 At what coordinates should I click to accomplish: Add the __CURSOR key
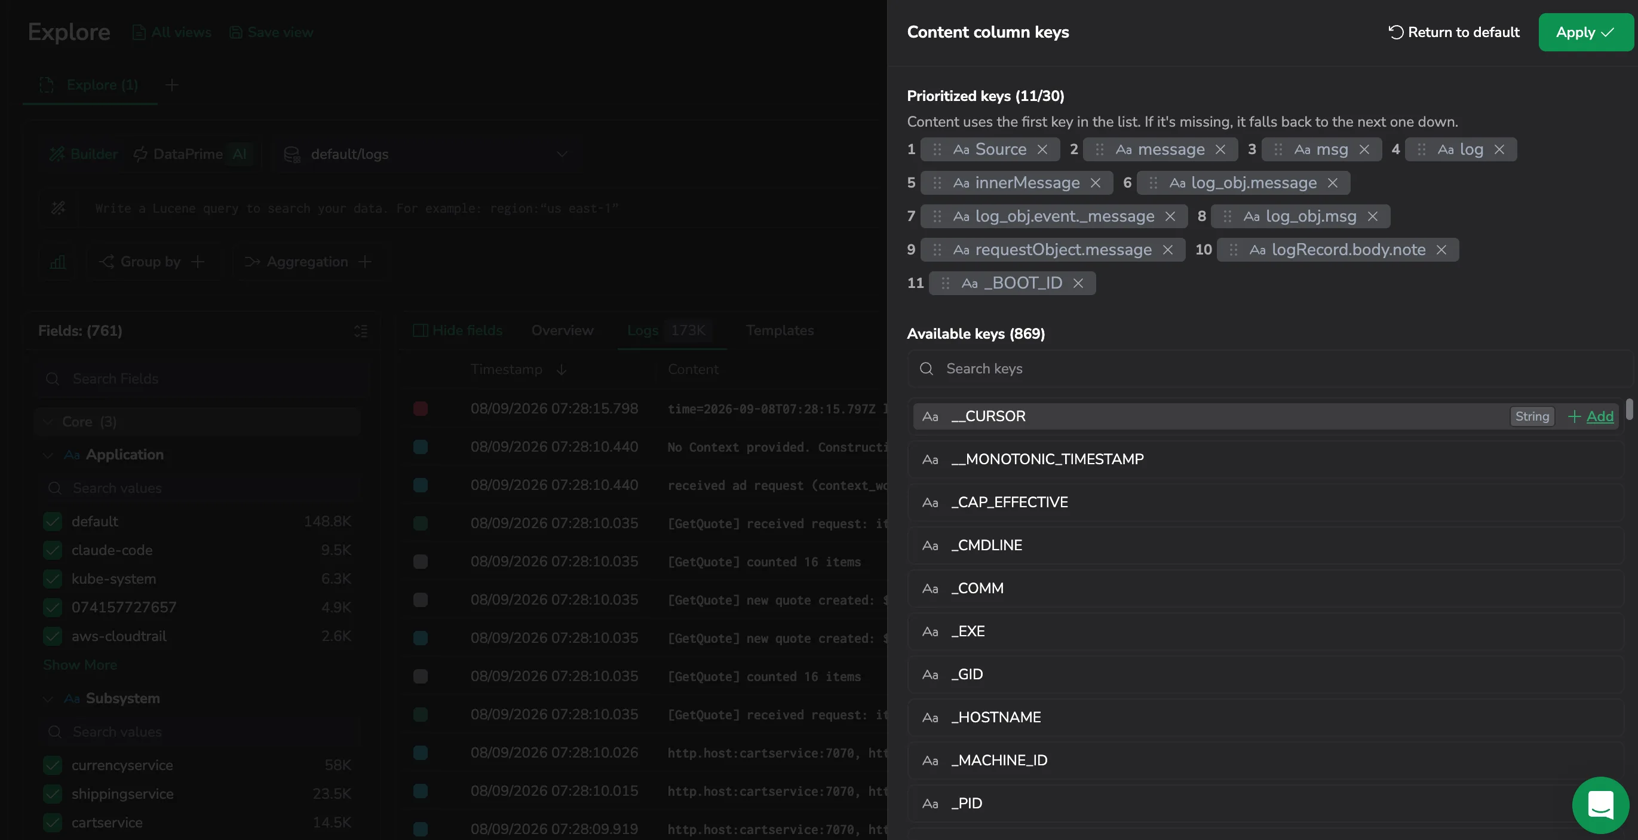pos(1591,416)
